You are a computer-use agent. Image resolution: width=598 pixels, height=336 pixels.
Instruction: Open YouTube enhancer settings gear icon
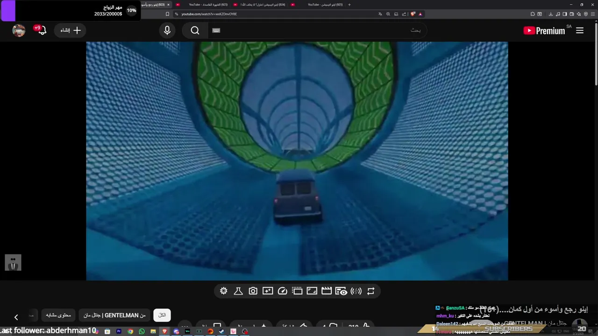point(223,291)
